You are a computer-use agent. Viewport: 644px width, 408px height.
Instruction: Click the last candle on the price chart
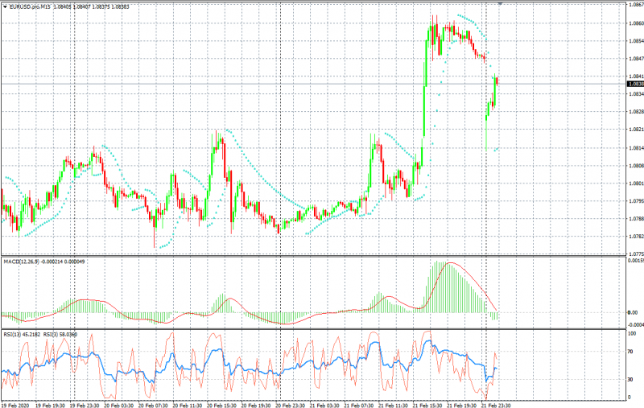point(497,80)
